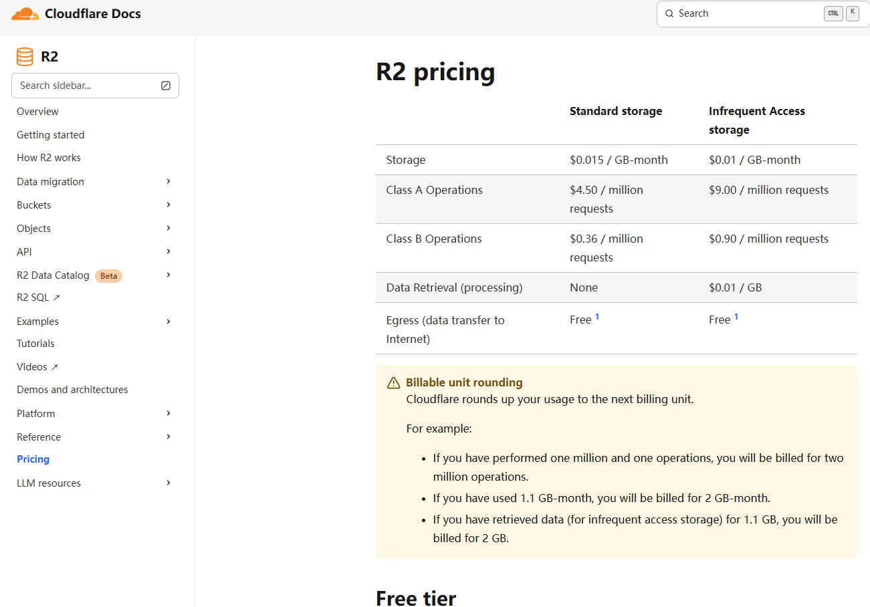
Task: Click the warning triangle in the rounding notice
Action: (x=393, y=382)
